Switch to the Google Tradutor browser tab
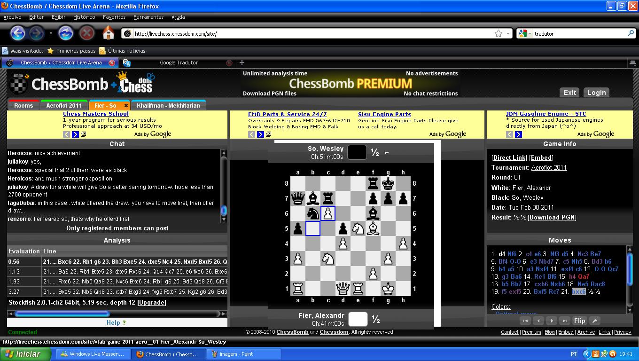Image resolution: width=639 pixels, height=361 pixels. click(179, 63)
